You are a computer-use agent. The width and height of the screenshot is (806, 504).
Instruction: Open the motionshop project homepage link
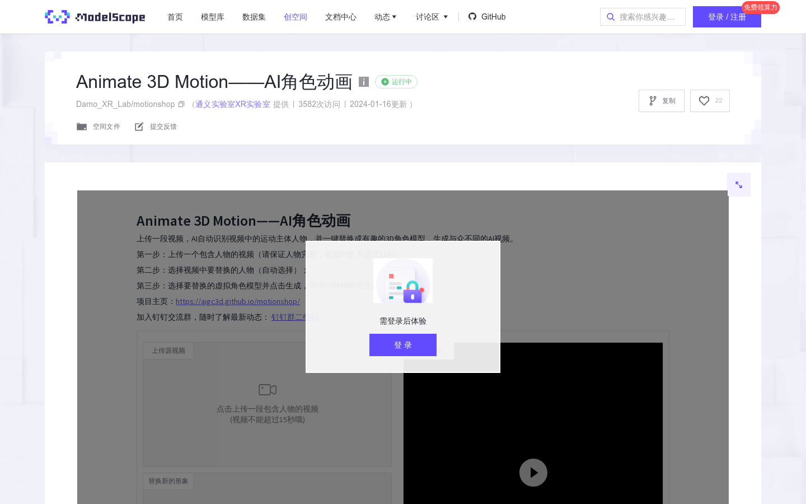tap(238, 301)
